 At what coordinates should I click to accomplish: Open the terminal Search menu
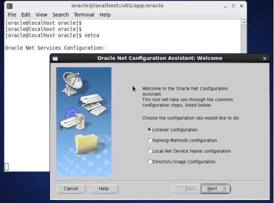point(61,15)
